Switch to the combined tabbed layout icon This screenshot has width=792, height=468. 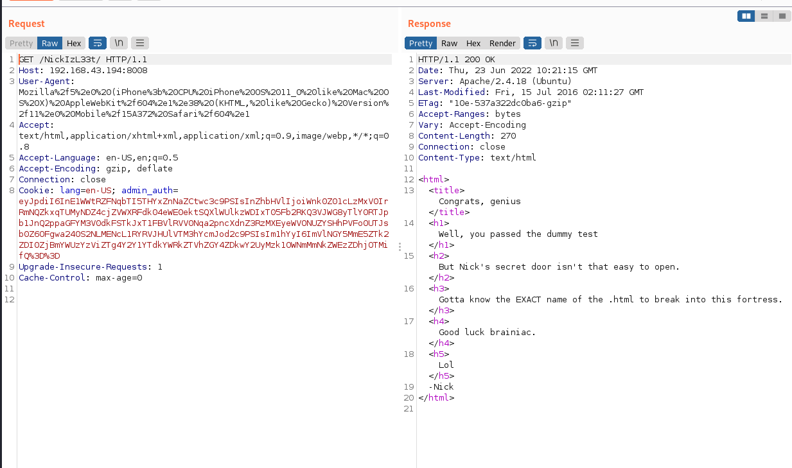[x=782, y=16]
